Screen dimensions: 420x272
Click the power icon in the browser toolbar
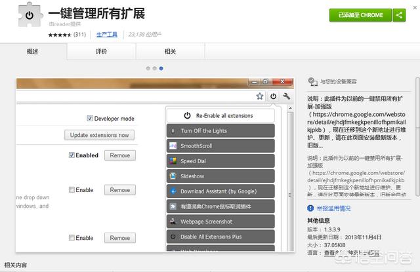coord(273,96)
